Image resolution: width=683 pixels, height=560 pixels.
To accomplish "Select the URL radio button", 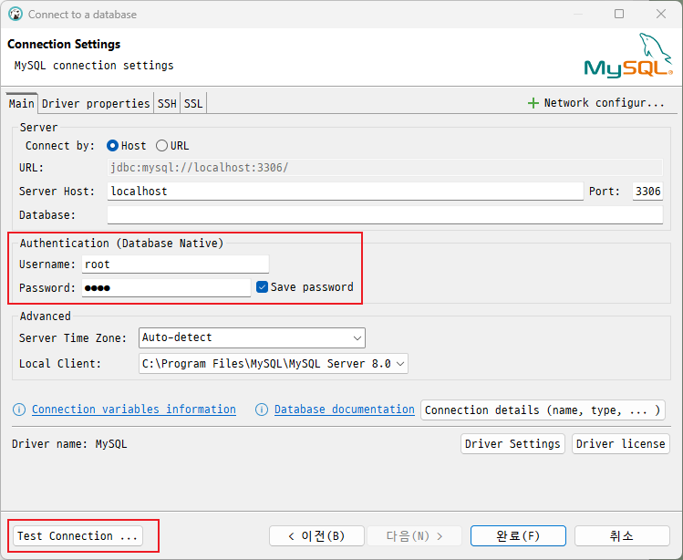I will 161,146.
